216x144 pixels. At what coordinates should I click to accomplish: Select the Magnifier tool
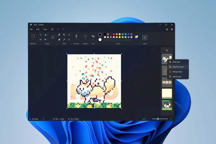tap(69, 39)
